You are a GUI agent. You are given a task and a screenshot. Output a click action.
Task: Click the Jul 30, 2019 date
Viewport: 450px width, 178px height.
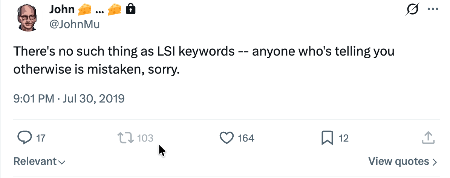click(93, 99)
